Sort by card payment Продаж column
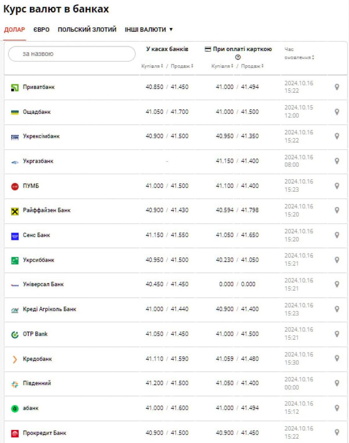Viewport: 349px width, 443px height. [x=252, y=66]
